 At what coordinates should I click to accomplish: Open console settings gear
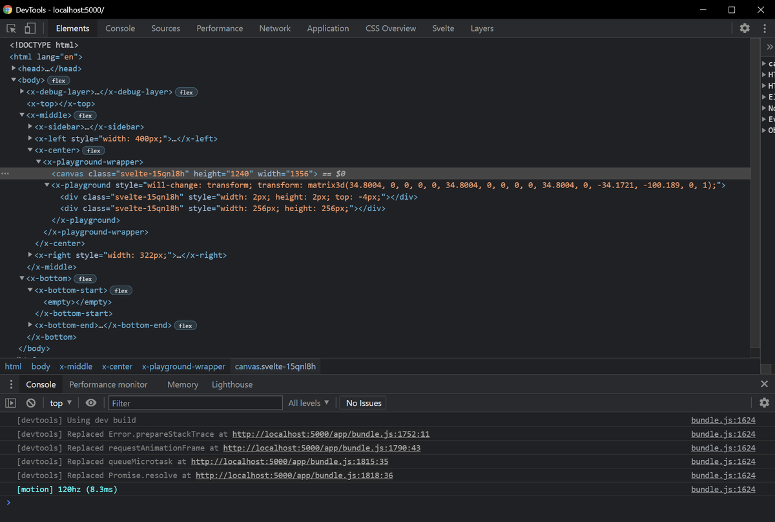pyautogui.click(x=765, y=403)
